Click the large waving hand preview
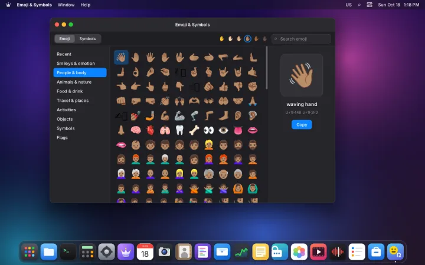 [302, 75]
